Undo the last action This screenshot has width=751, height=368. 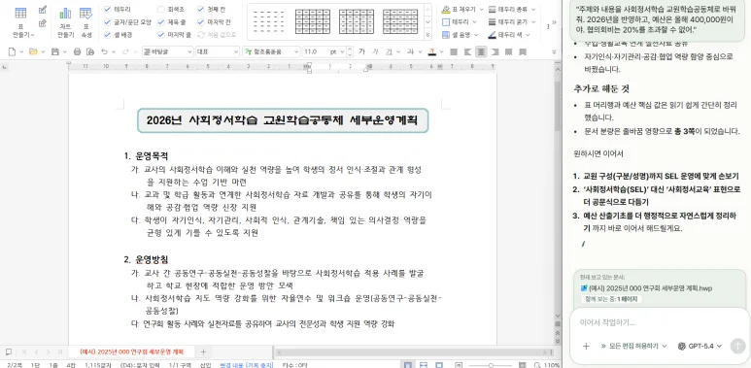tap(105, 51)
